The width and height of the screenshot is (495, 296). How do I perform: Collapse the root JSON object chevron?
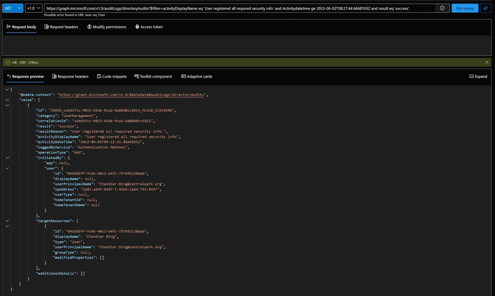click(7, 89)
